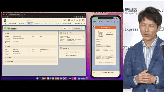Click the edit pencil in navigation bar
The width and height of the screenshot is (164, 92).
point(84,24)
